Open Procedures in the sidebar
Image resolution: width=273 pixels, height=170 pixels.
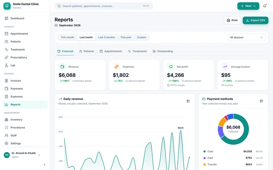25,128
